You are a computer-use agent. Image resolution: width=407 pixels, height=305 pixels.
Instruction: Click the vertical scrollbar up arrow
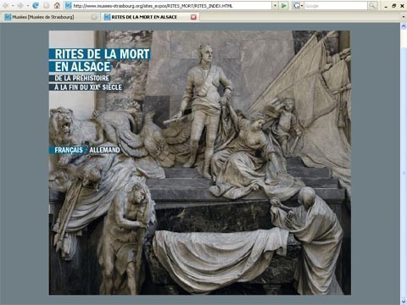click(x=404, y=26)
